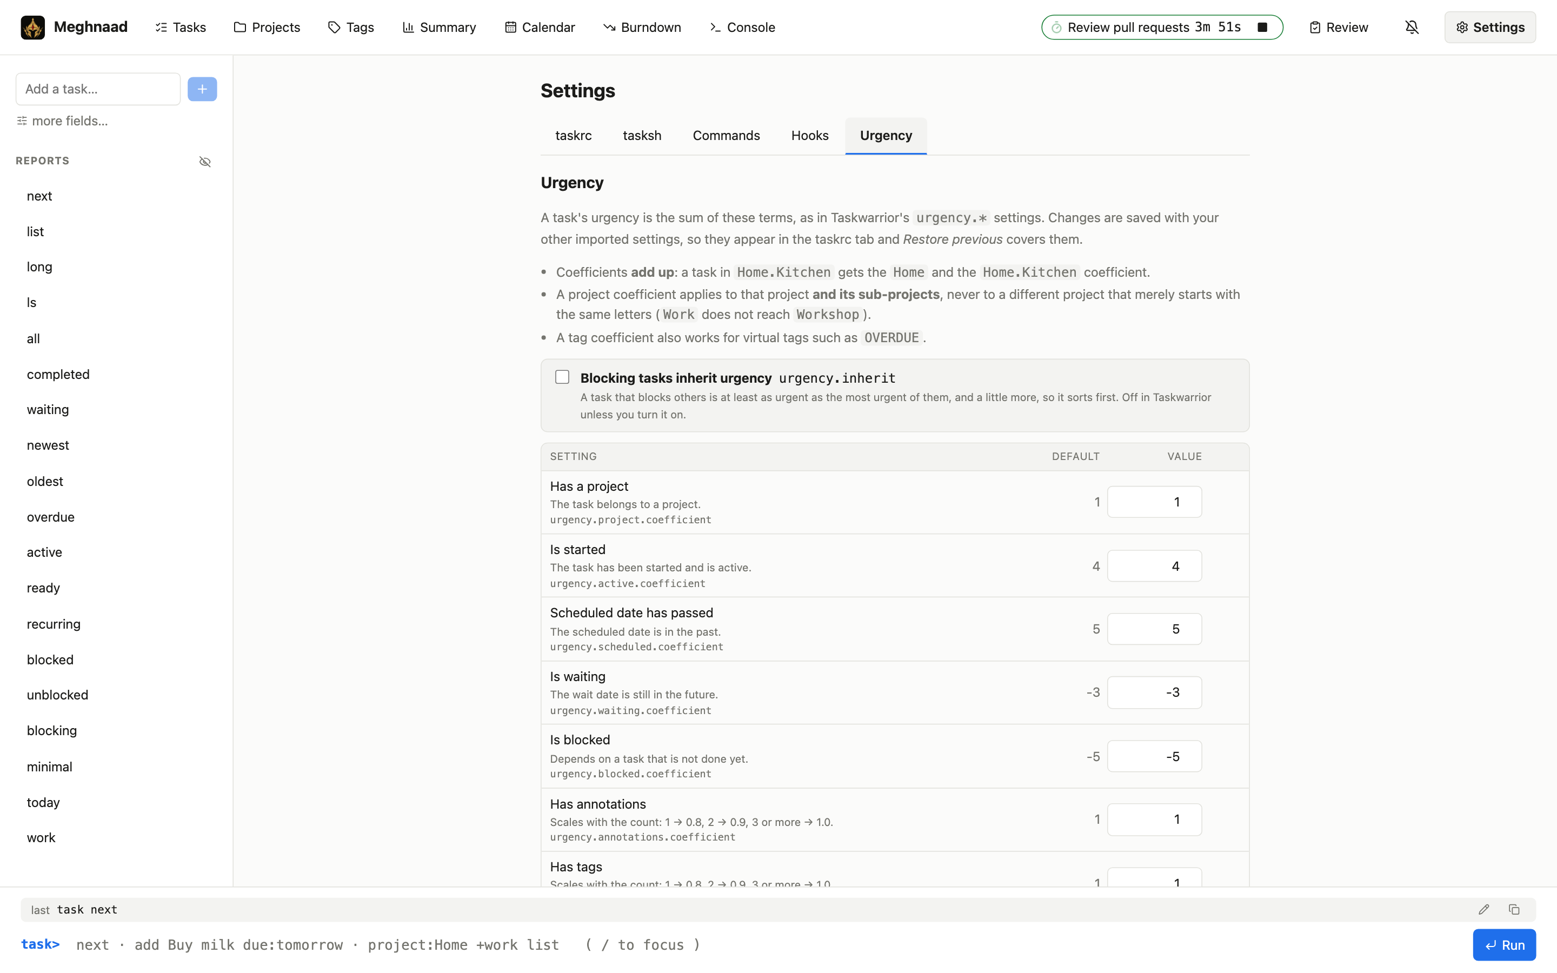Focus the Add a task input field

tap(98, 89)
